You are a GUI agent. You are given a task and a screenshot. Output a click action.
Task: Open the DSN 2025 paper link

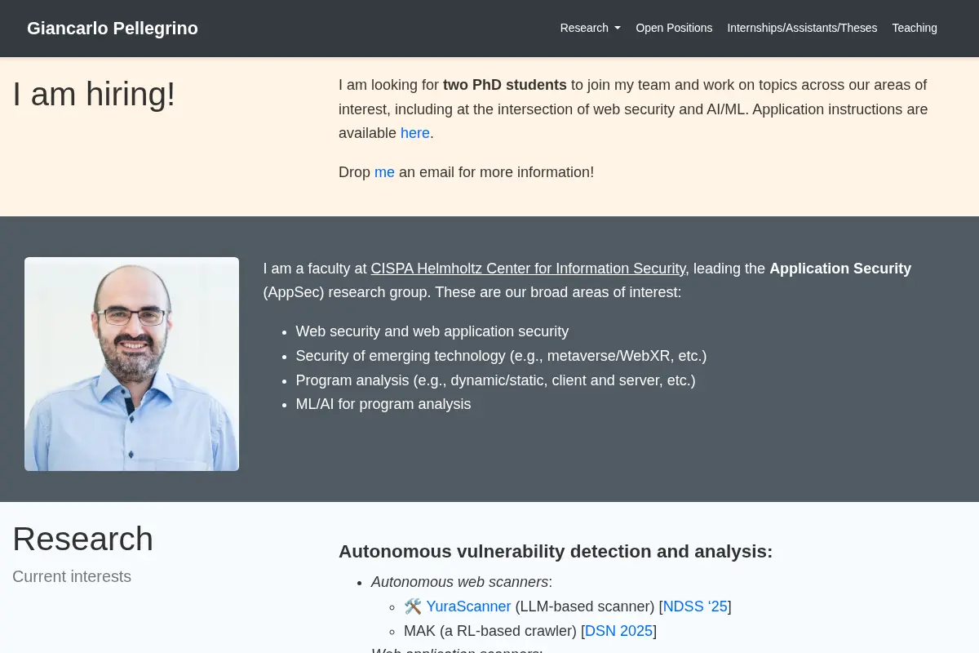(618, 631)
